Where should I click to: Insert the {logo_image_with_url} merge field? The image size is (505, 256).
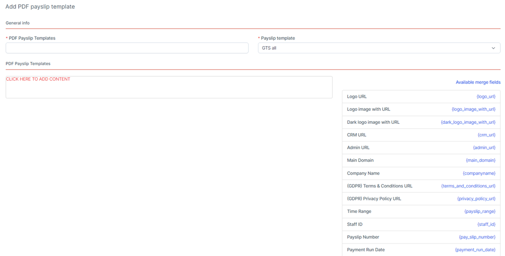473,109
